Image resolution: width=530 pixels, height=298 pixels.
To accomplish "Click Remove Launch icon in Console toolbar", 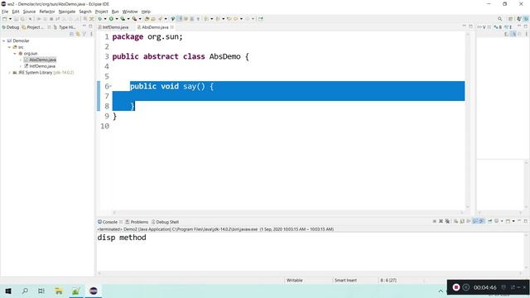I will point(441,221).
